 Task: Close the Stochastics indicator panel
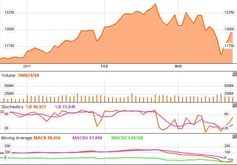(234, 105)
